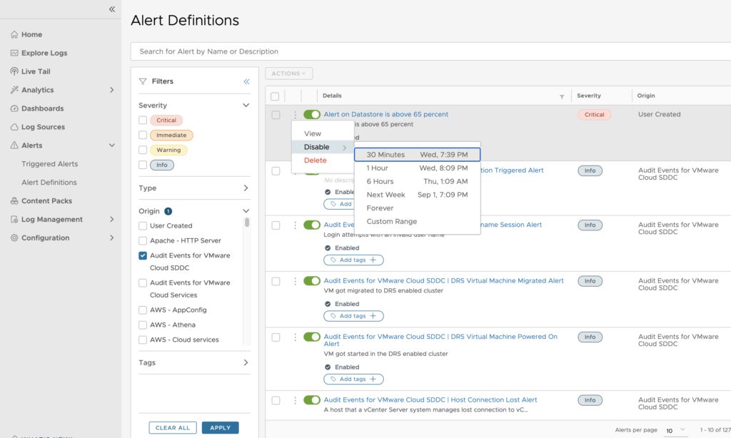Check the Critical severity filter checkbox
This screenshot has width=731, height=438.
tap(143, 121)
